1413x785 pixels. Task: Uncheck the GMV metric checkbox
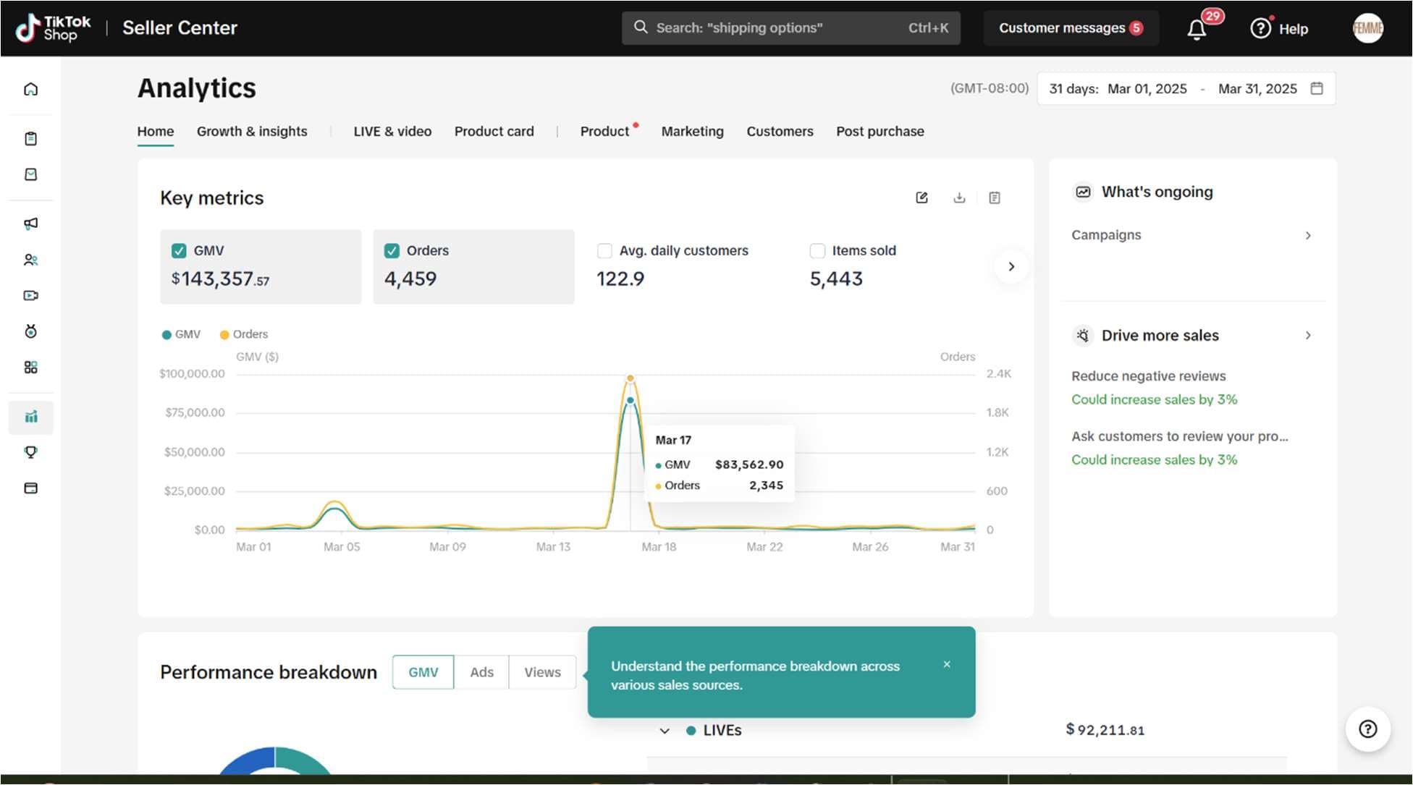(x=179, y=250)
